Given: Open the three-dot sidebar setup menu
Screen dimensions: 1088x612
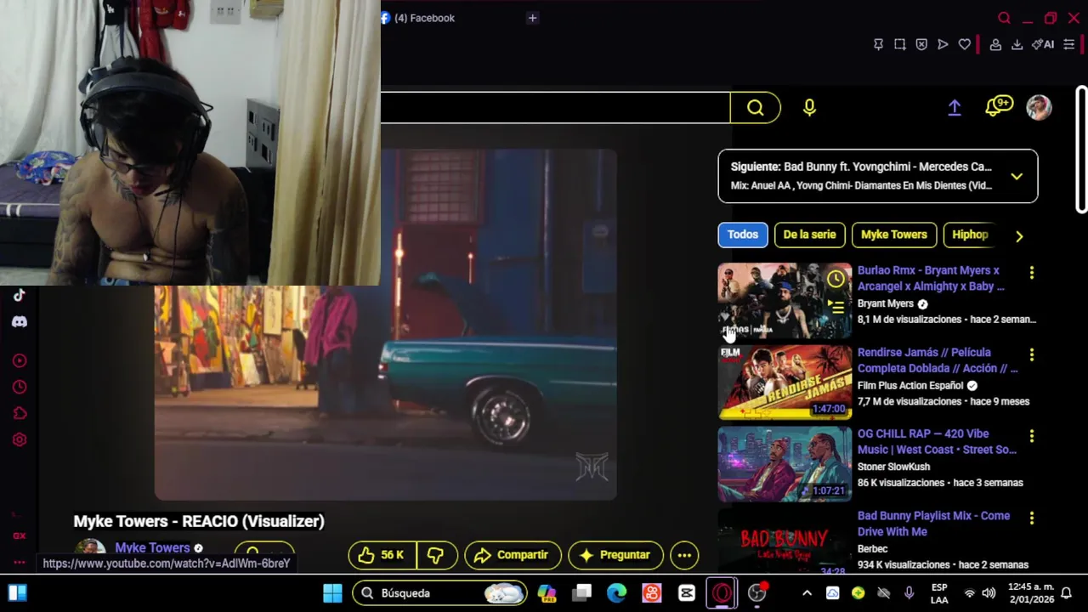Looking at the screenshot, I should pos(20,562).
